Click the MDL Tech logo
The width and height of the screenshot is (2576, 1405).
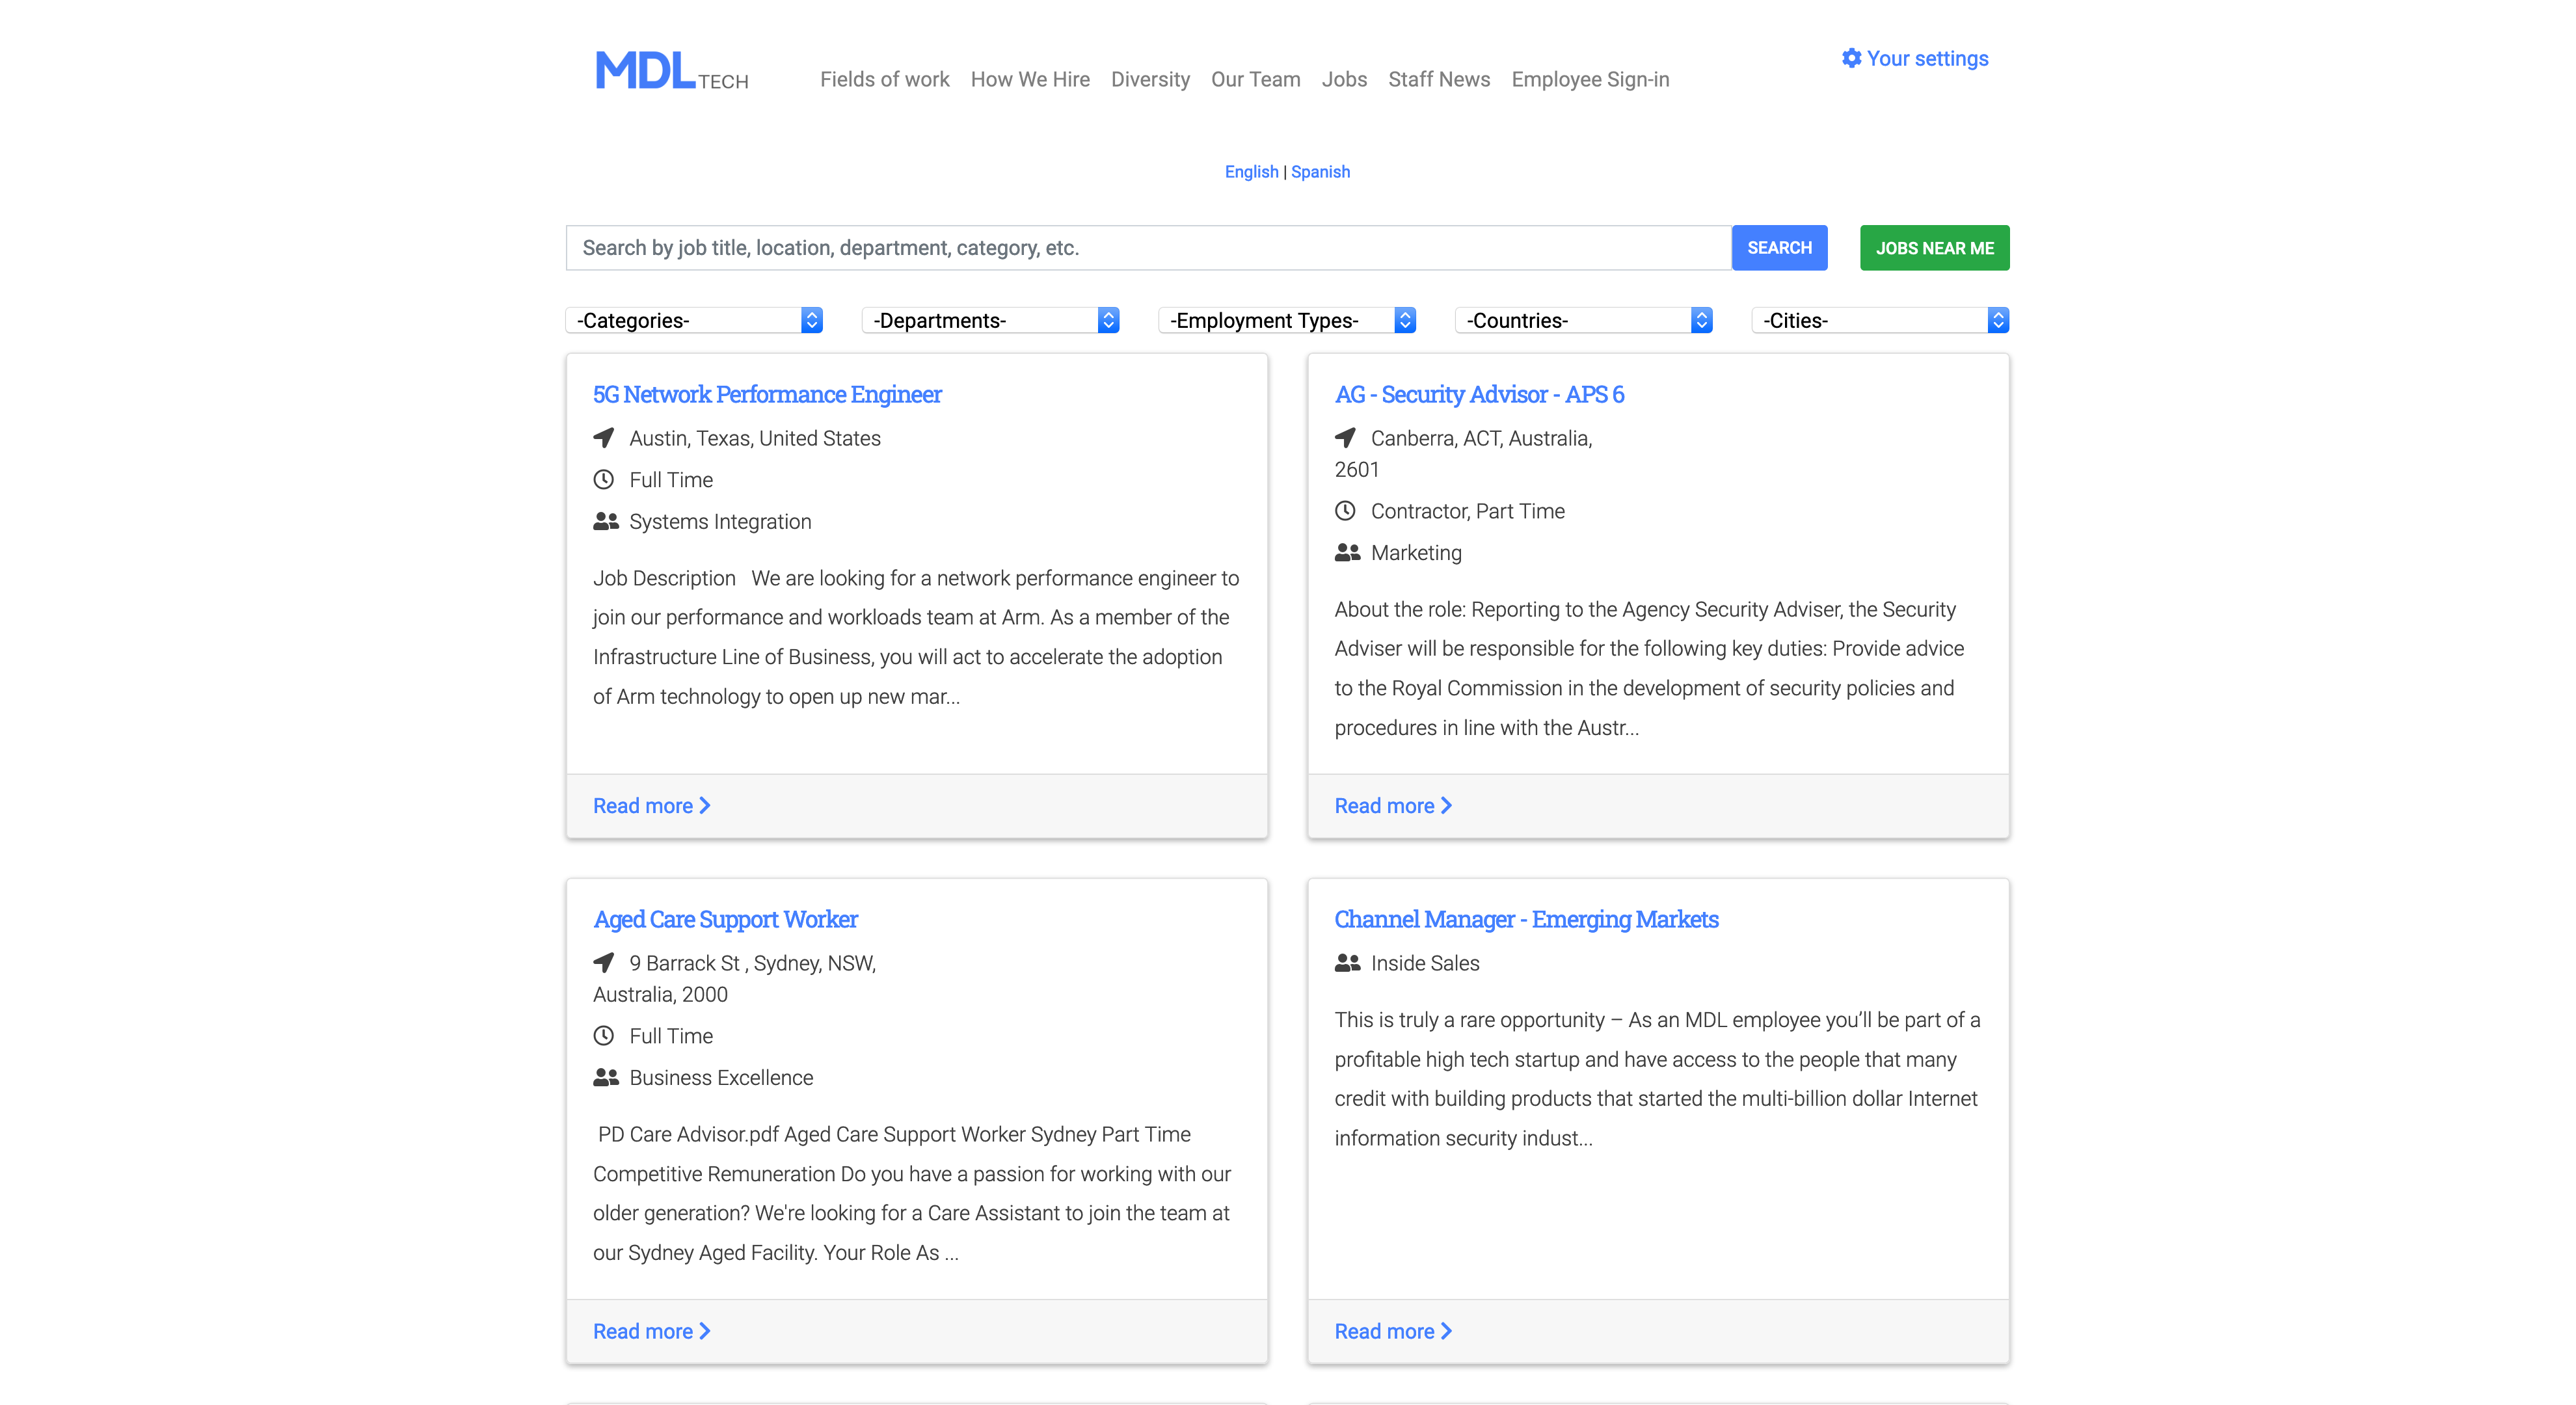coord(671,72)
